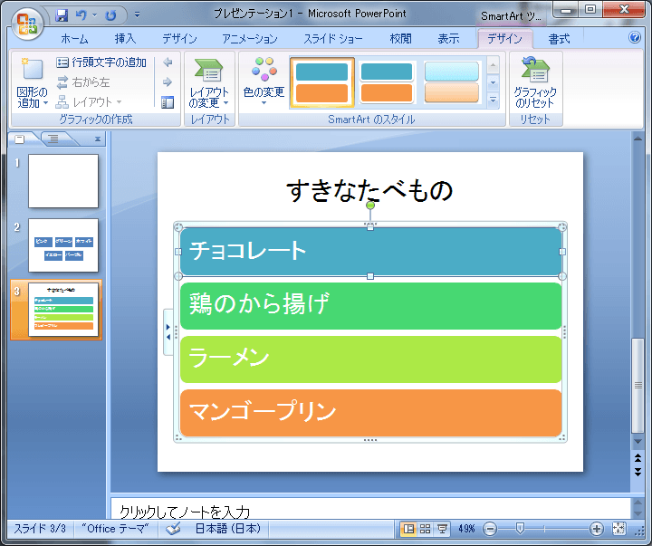
Task: Expand the full SmartArt styles gallery
Action: coord(493,100)
